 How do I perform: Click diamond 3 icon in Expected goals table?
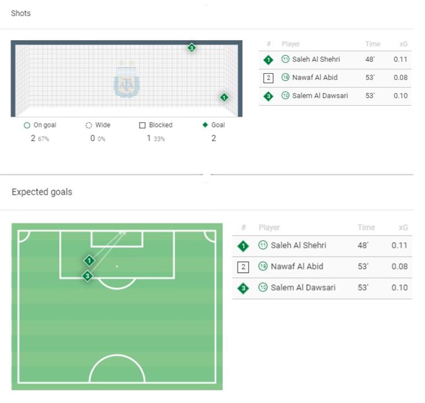pos(244,288)
